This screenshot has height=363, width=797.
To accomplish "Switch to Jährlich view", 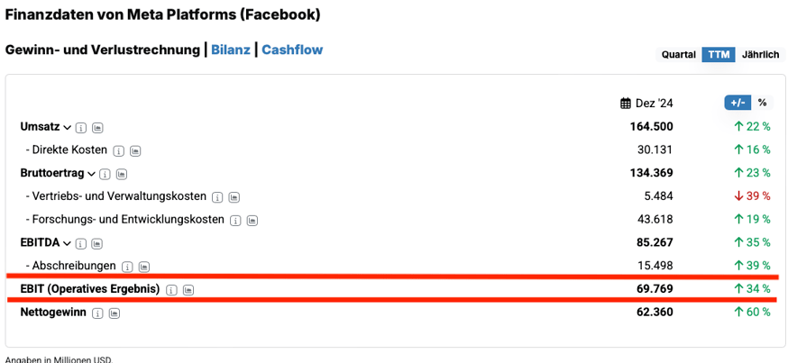I will pos(760,55).
